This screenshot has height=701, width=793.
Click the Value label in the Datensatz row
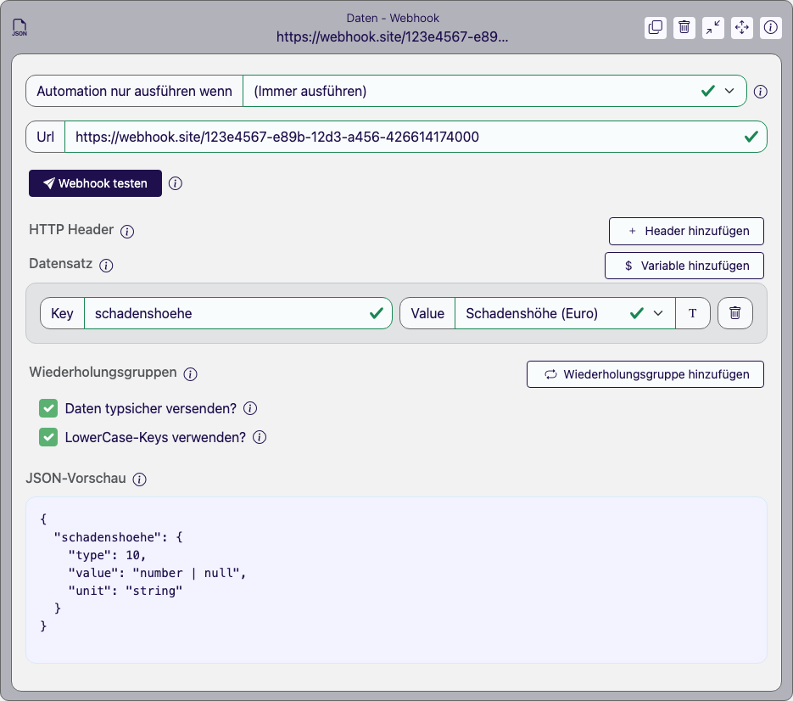pos(427,313)
